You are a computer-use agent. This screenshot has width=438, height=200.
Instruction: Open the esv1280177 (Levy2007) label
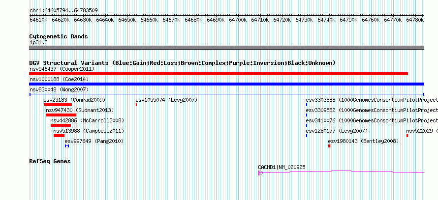click(337, 131)
